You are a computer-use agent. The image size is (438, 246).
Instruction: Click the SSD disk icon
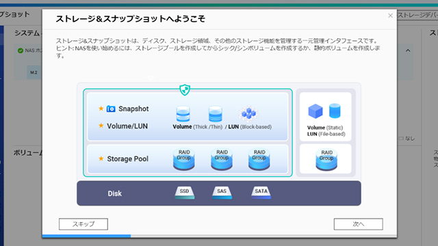(185, 193)
